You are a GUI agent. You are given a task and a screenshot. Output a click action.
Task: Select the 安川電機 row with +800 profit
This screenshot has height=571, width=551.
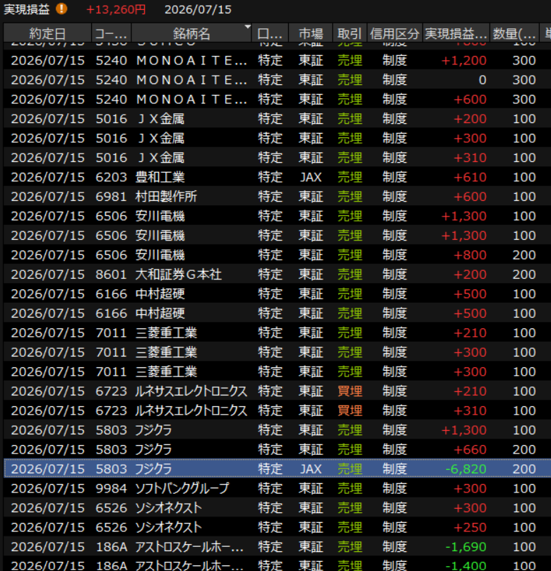277,255
